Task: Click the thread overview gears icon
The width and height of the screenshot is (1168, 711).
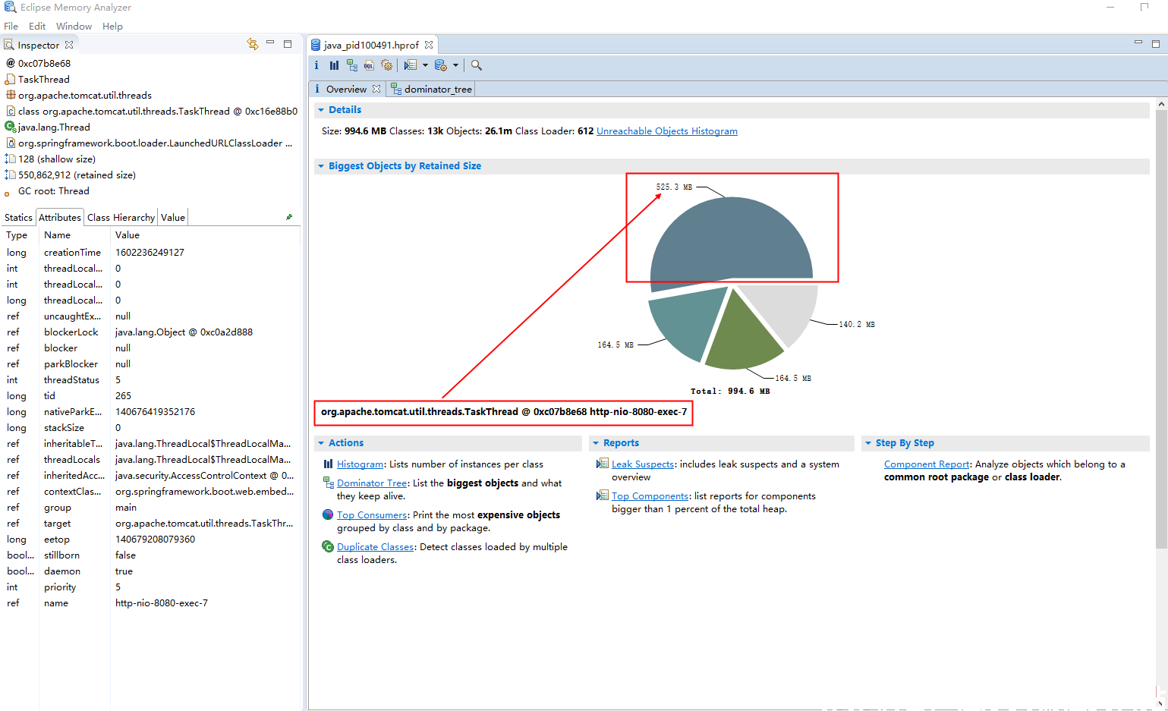Action: point(387,65)
